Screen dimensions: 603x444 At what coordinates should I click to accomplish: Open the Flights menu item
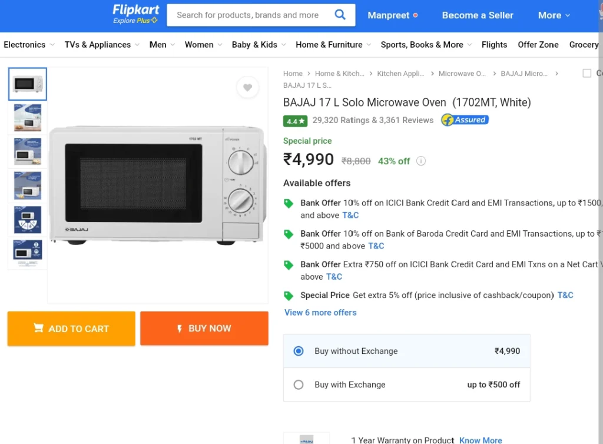[494, 45]
